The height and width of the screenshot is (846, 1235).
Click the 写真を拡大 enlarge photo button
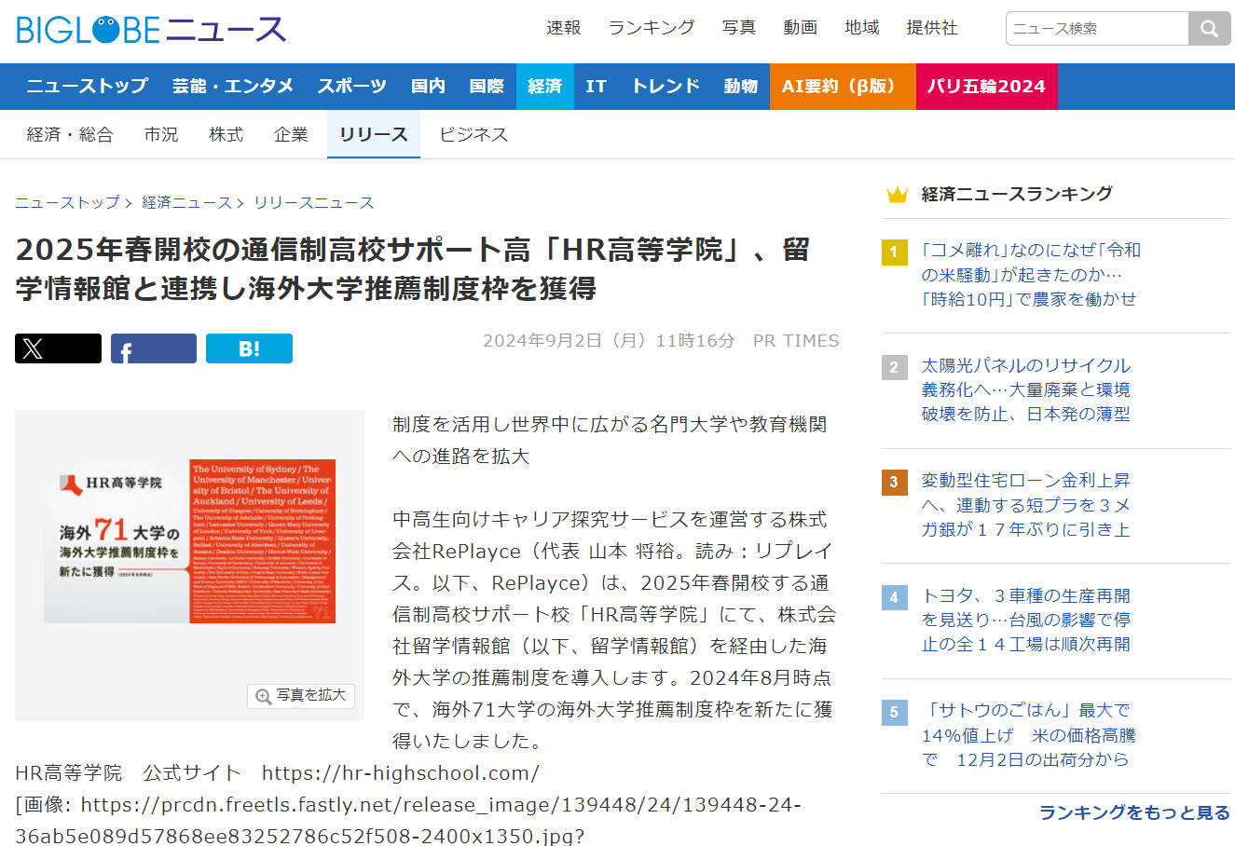pos(301,696)
